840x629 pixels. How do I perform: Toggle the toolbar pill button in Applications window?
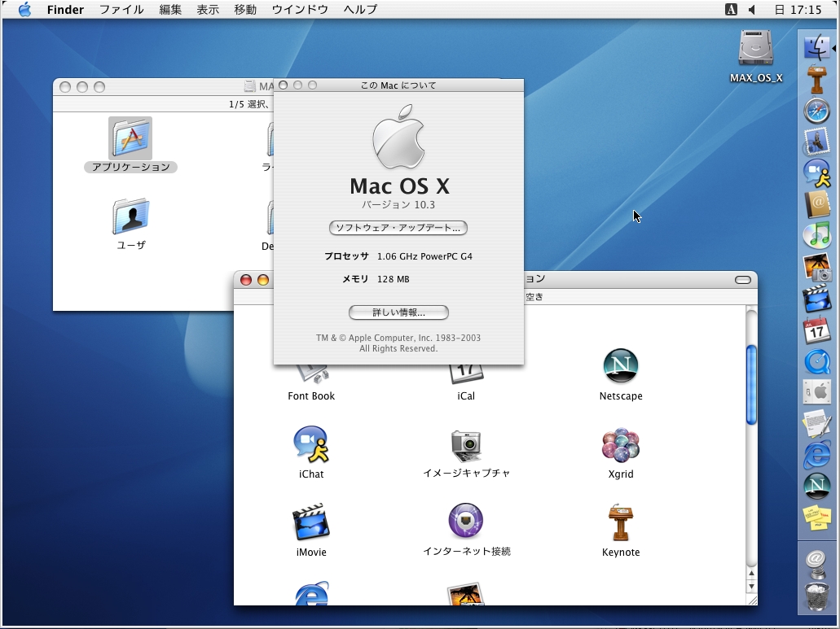coord(742,280)
